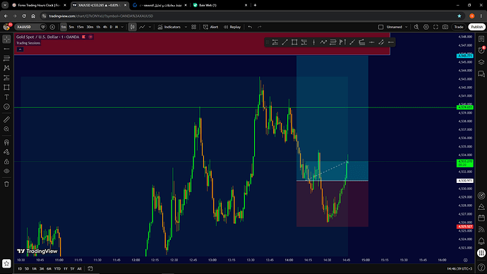Viewport: 487px width, 274px height.
Task: Switch to 1h timeframe
Action: pyautogui.click(x=98, y=27)
